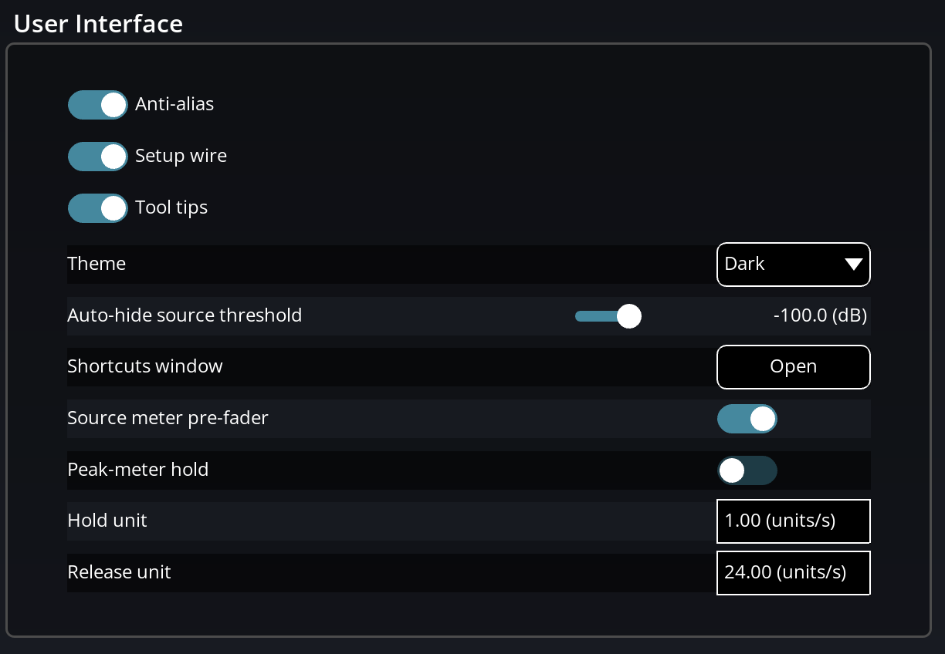
Task: Click the dropdown arrow beside Dark
Action: point(853,264)
